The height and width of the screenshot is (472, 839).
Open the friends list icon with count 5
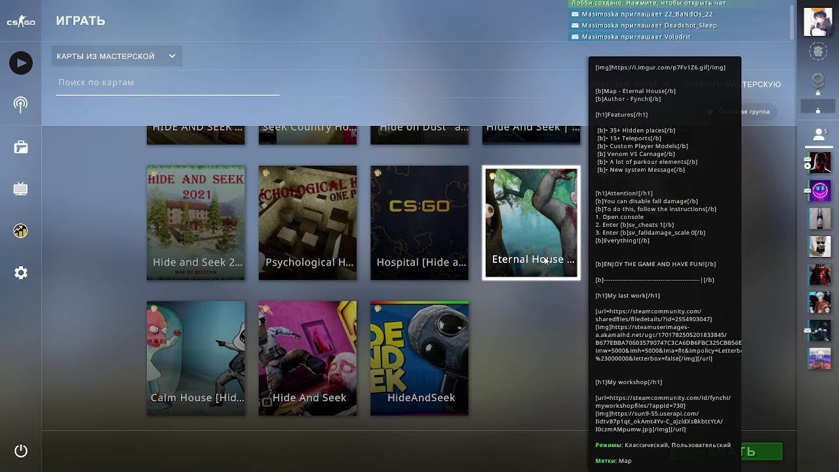point(819,135)
